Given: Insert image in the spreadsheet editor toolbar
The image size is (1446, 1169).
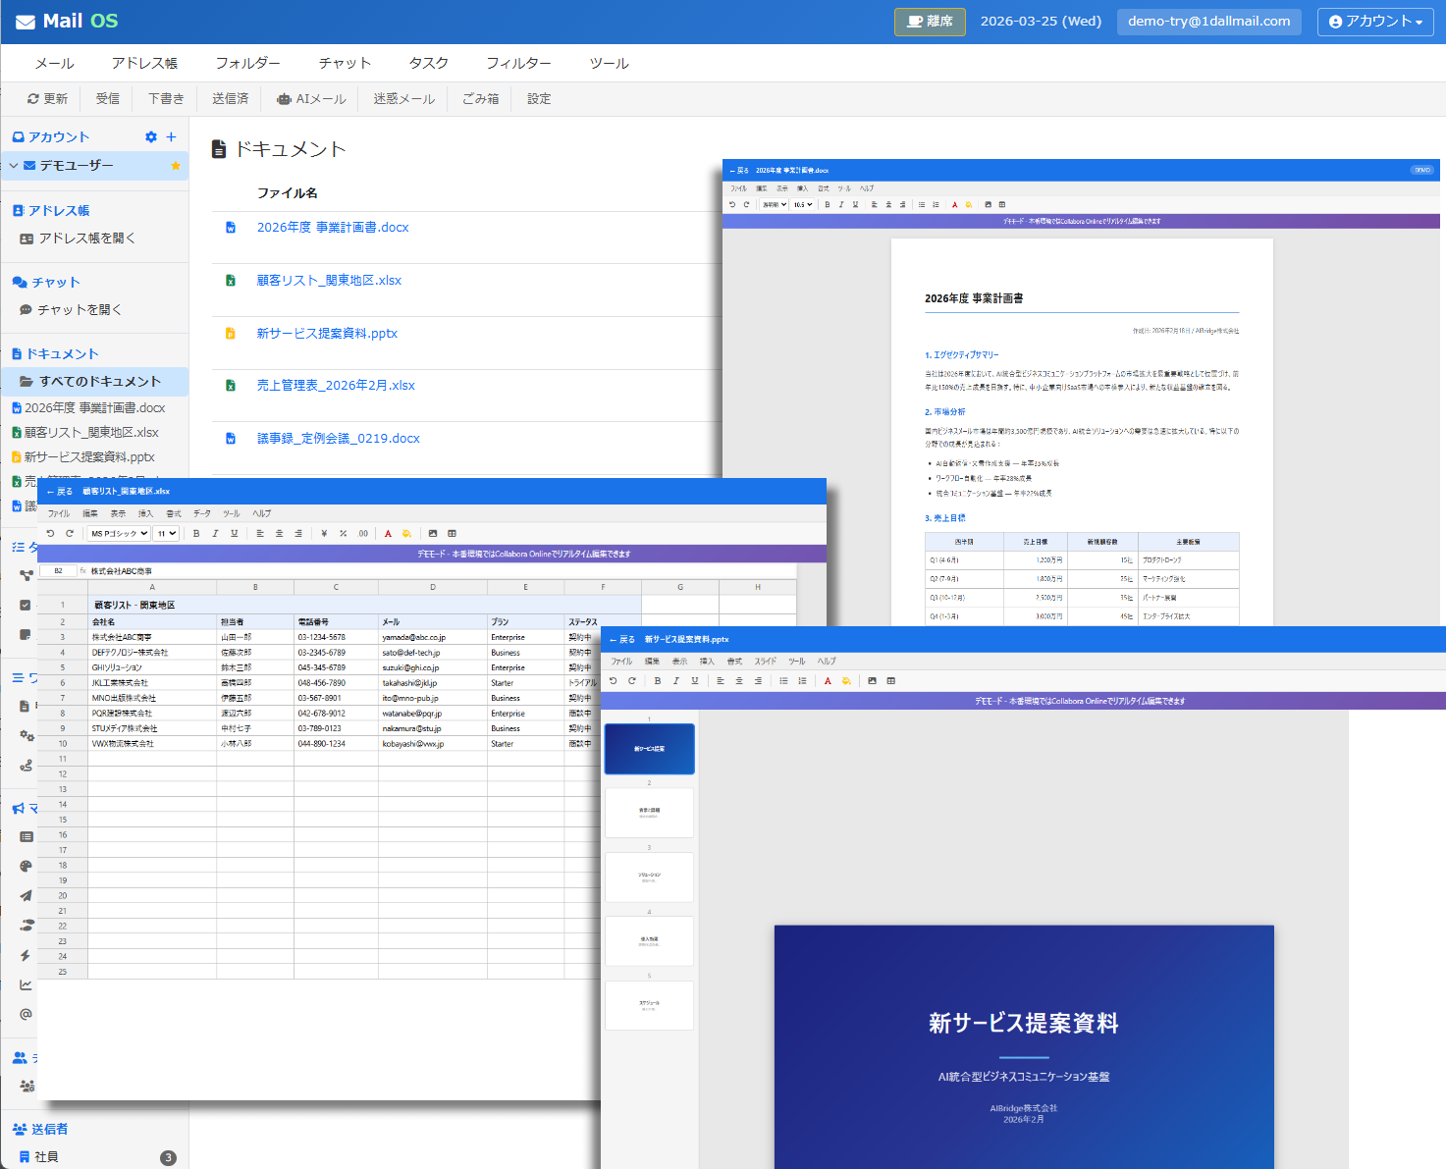Looking at the screenshot, I should tap(433, 534).
